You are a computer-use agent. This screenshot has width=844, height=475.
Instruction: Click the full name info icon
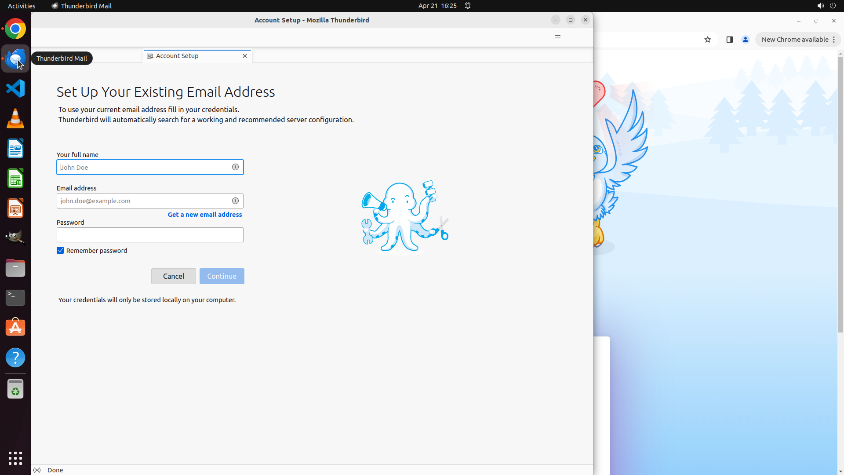point(235,167)
